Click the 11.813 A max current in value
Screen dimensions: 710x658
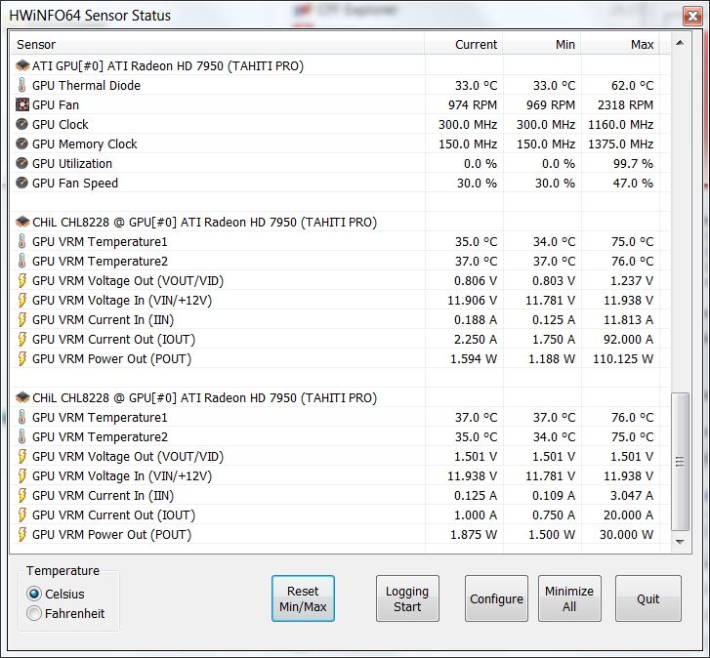628,320
